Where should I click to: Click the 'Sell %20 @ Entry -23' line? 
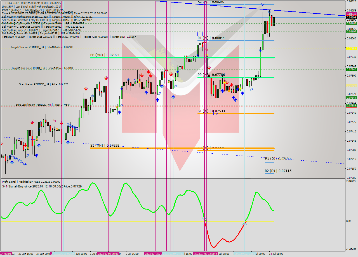pos(41,30)
